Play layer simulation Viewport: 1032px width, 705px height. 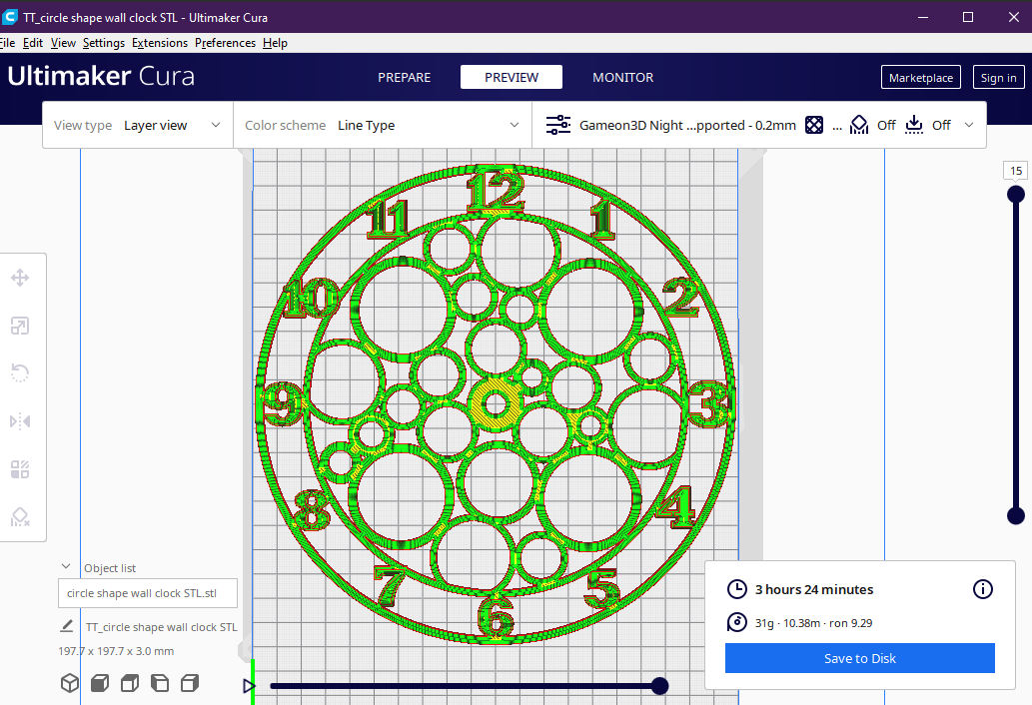(x=249, y=686)
